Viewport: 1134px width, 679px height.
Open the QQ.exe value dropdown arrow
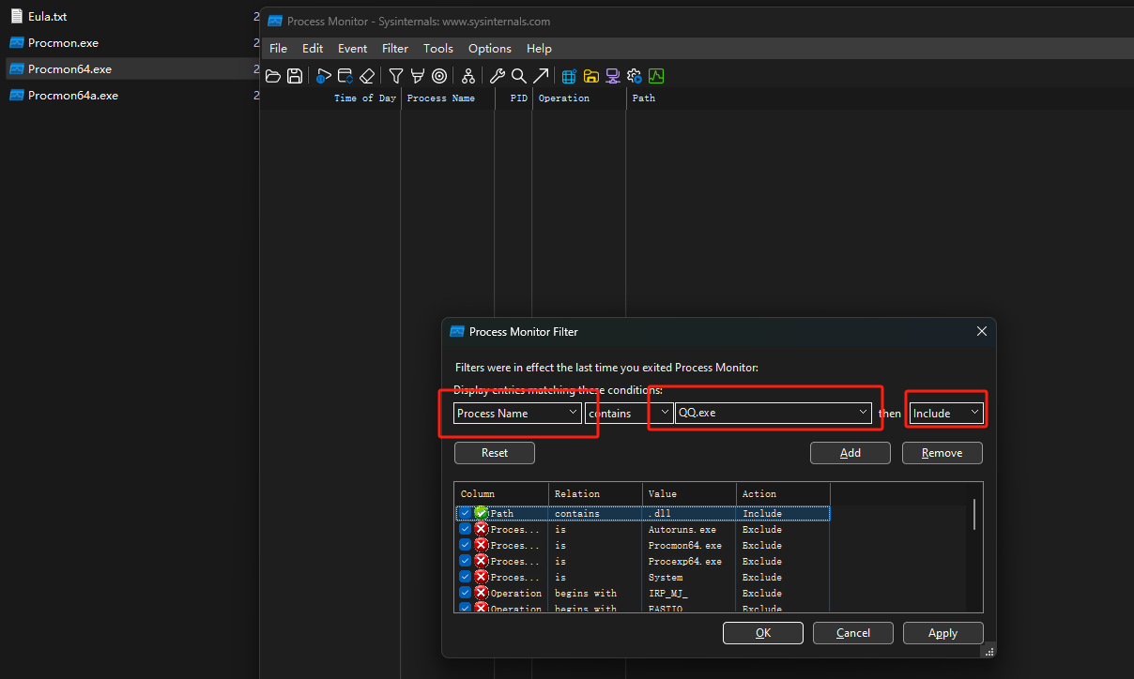[x=863, y=413]
